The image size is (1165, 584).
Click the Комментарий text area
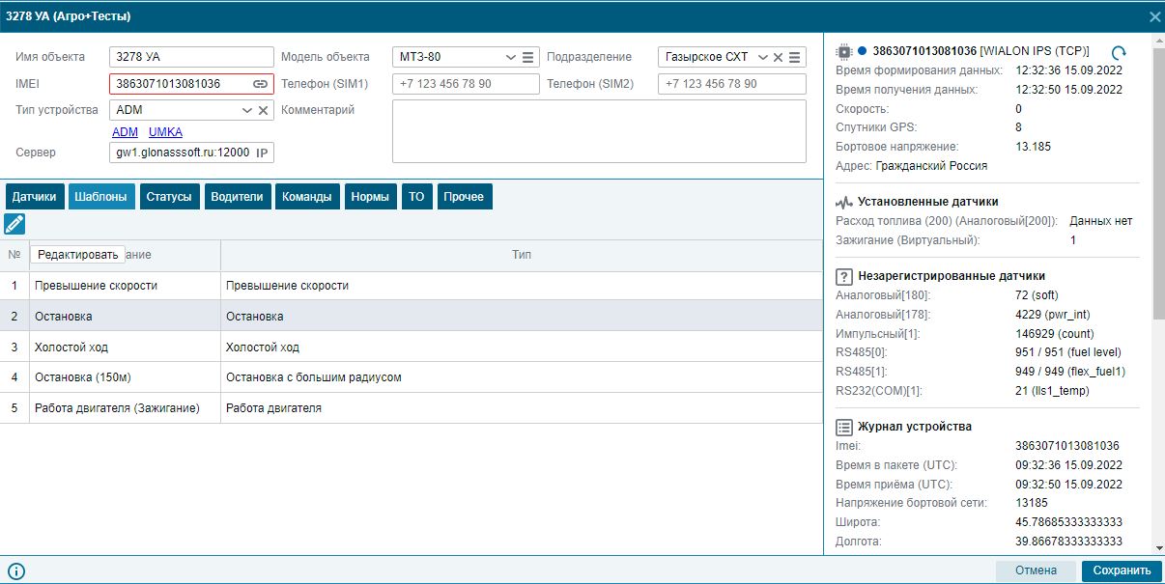pos(599,131)
